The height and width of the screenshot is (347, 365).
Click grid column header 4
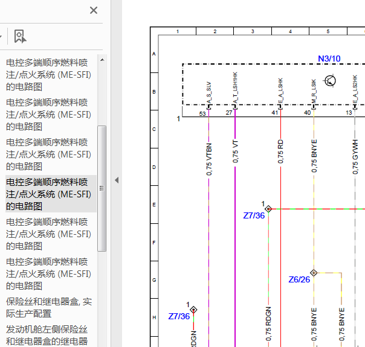click(x=290, y=31)
